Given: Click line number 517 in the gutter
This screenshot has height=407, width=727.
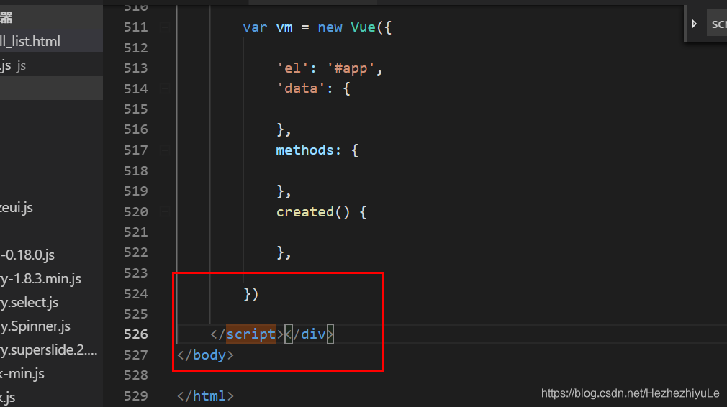Looking at the screenshot, I should point(136,150).
